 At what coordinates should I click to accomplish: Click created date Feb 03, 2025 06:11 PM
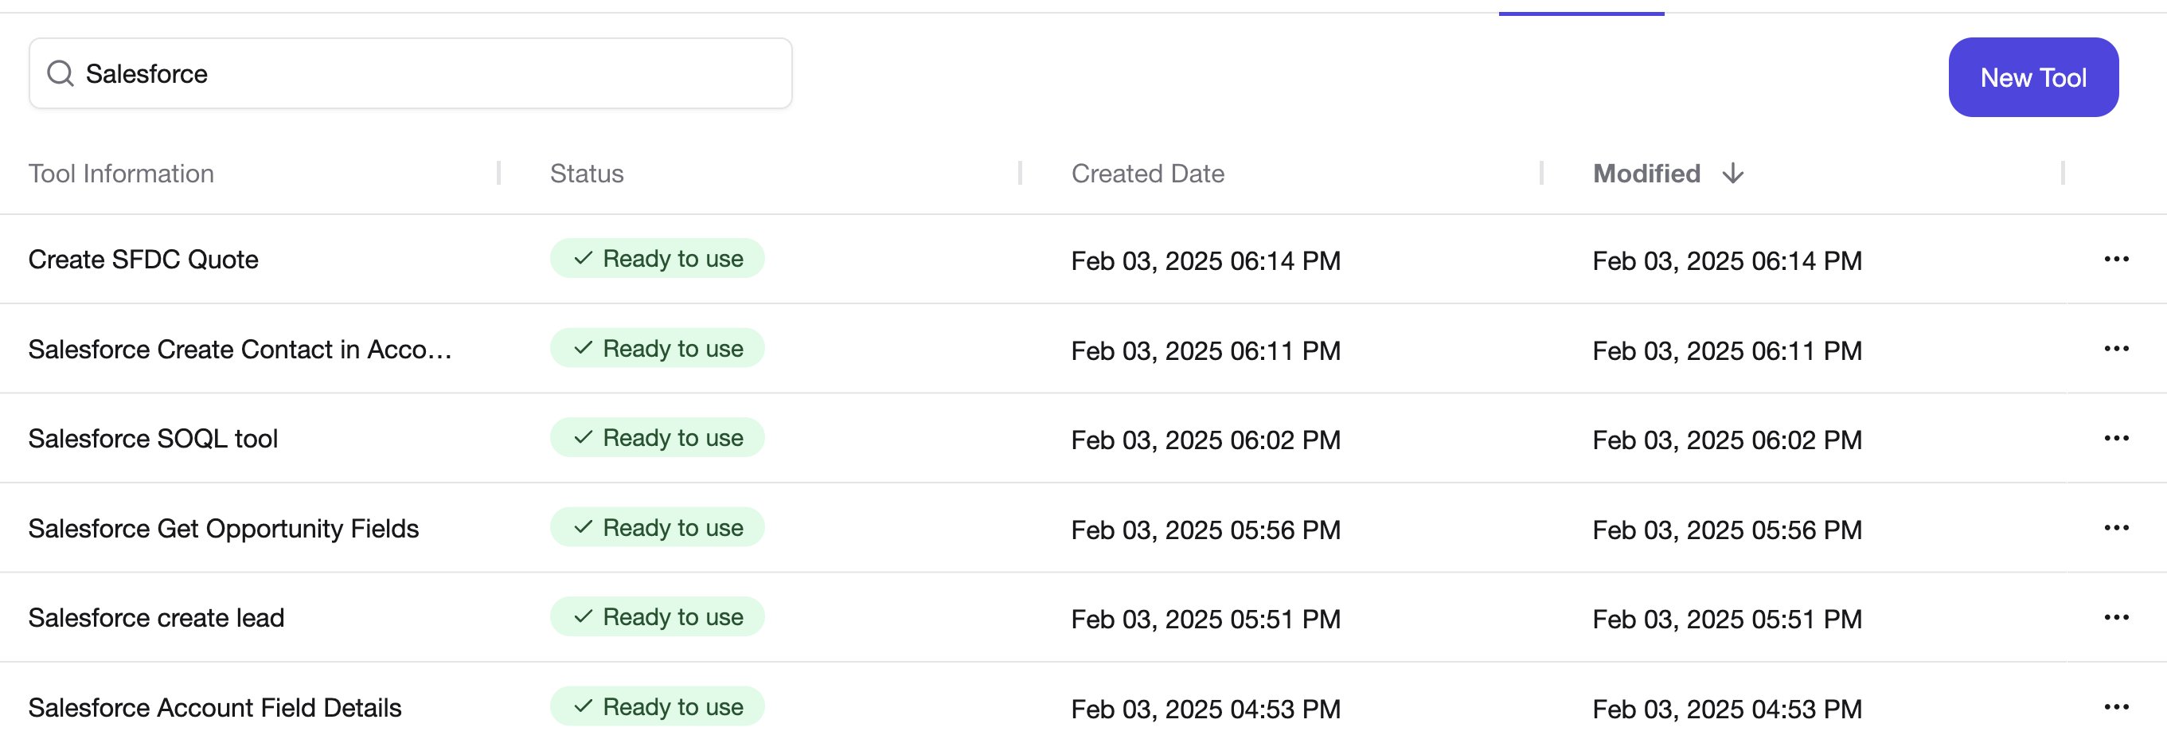[1205, 351]
